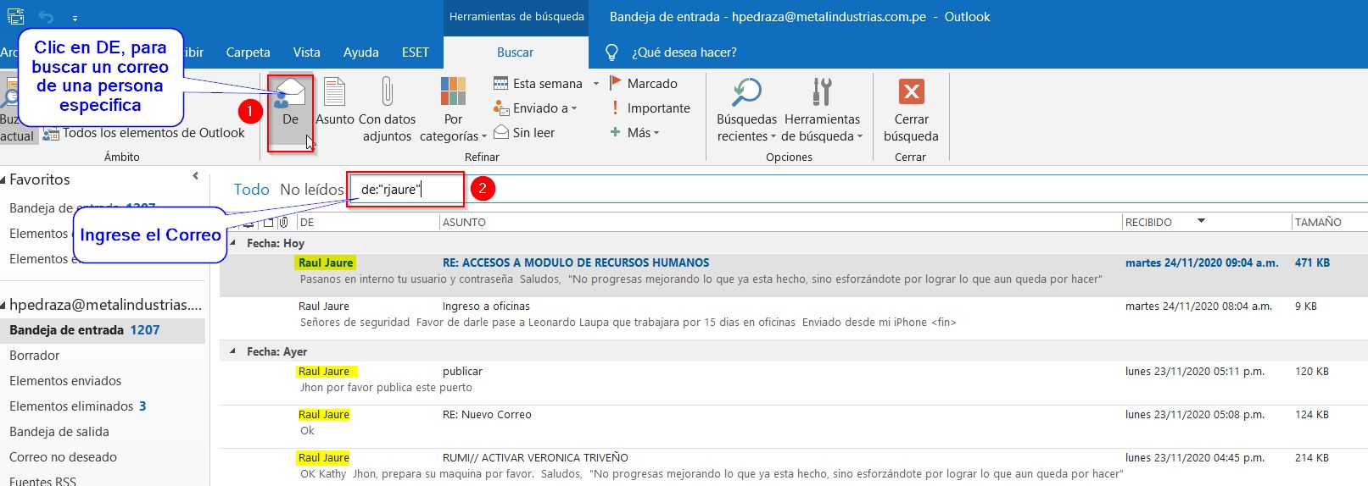Filter by Importante exclamation icon
This screenshot has width=1368, height=486.
tap(616, 108)
